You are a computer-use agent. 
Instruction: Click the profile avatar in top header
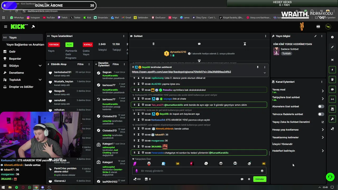point(328,27)
